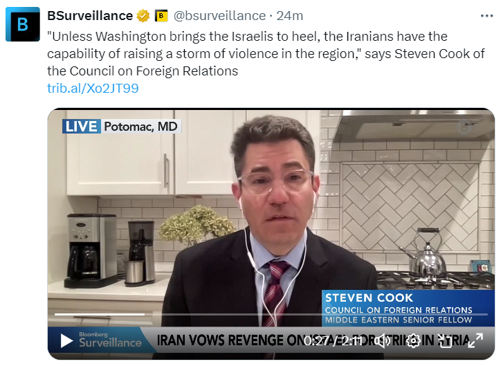
Task: Click the BSurveillance display name
Action: (x=90, y=16)
